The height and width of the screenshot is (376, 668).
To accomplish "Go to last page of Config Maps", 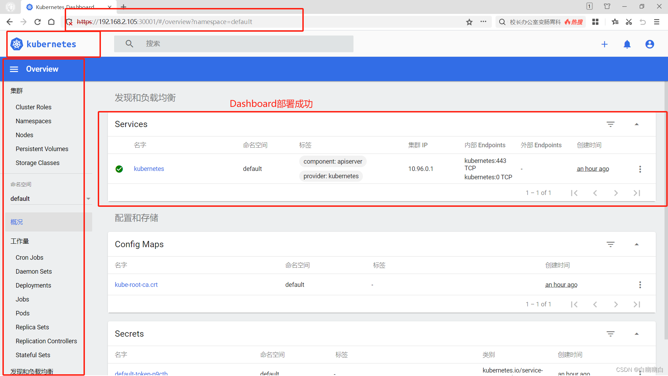I will [637, 304].
